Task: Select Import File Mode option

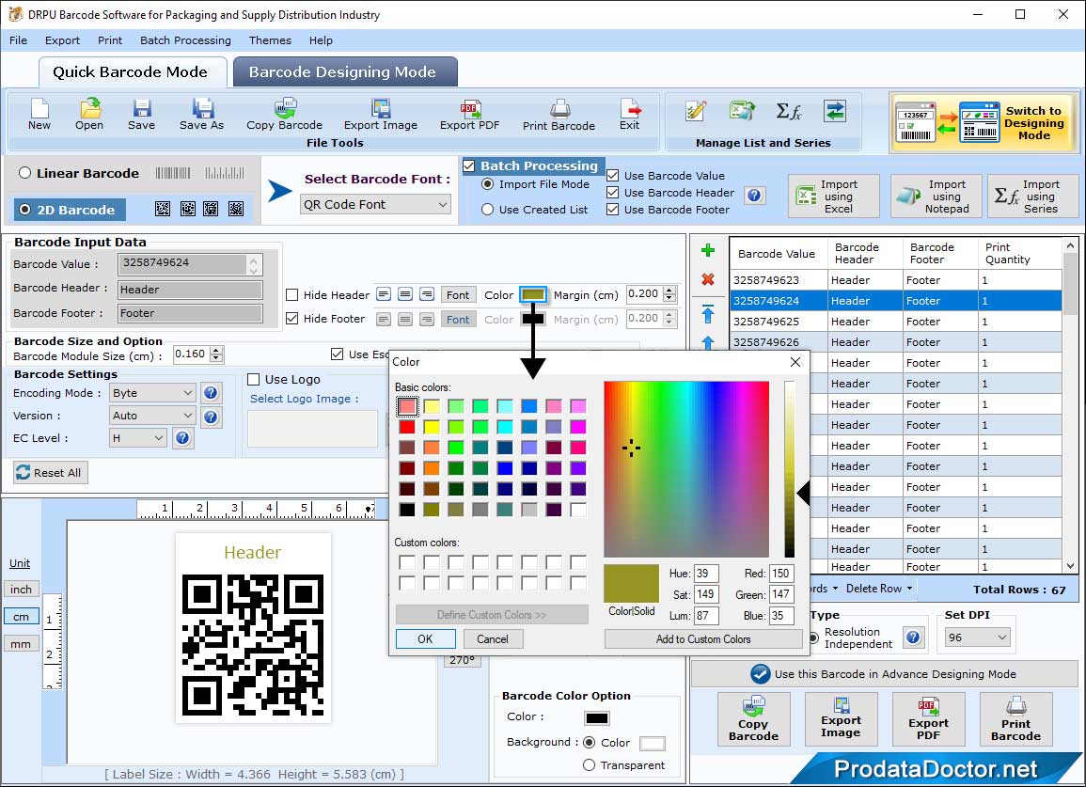Action: pos(488,184)
